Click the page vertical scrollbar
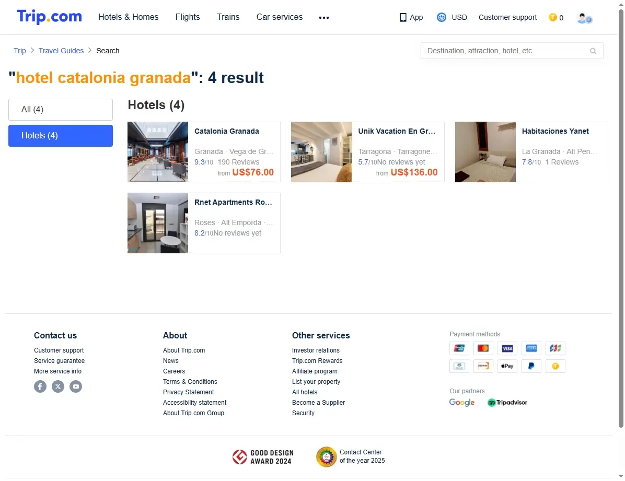Screen dimensions: 625x481 (x=621, y=218)
